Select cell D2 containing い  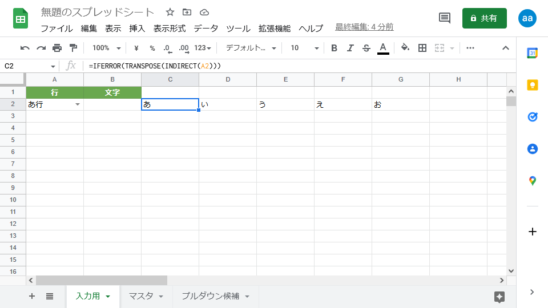(228, 104)
